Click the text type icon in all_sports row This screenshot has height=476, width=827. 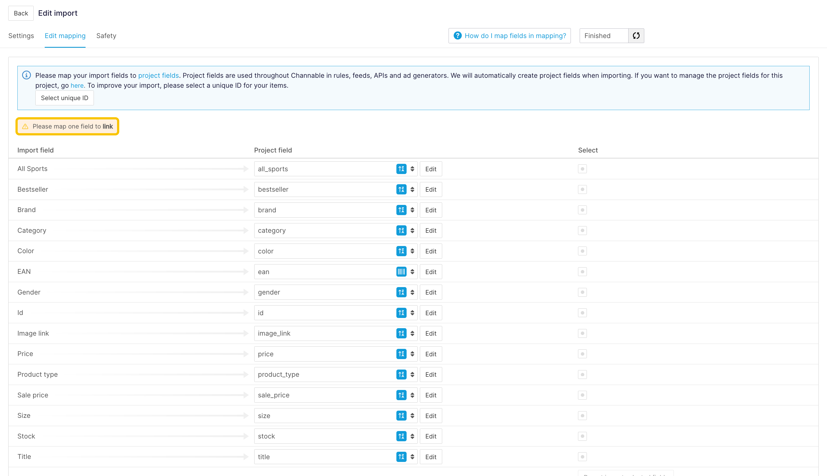pyautogui.click(x=401, y=169)
